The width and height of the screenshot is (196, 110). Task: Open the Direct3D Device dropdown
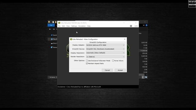(x=105, y=49)
